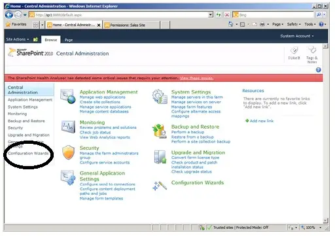Open System Settings in left navigation

click(x=23, y=107)
